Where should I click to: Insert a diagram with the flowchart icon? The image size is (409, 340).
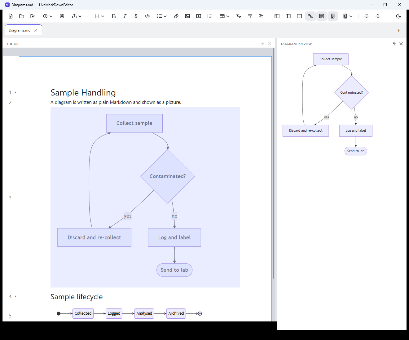239,16
